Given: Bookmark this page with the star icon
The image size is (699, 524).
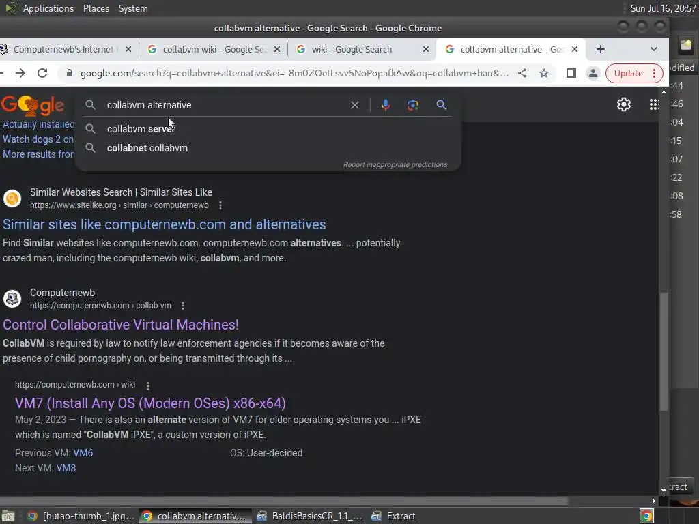Looking at the screenshot, I should [544, 73].
